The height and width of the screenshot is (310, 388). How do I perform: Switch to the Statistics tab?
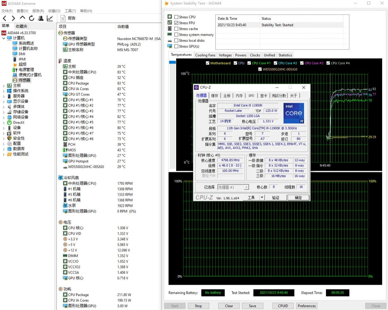285,55
